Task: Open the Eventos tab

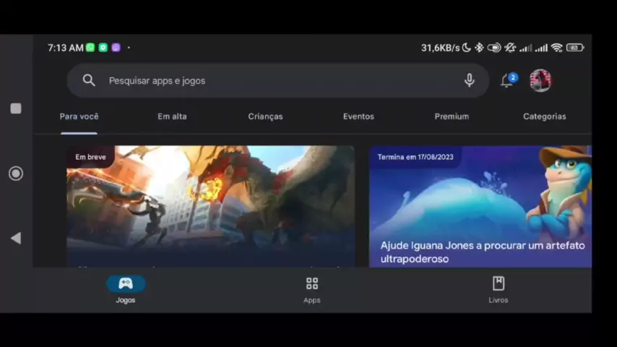Action: [358, 116]
